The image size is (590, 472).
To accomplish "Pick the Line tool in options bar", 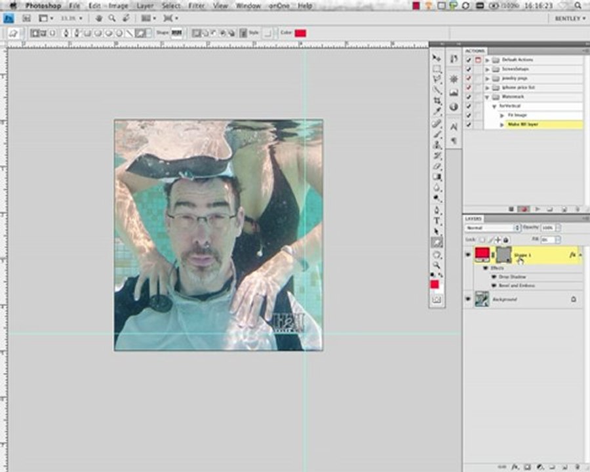I will pos(129,33).
